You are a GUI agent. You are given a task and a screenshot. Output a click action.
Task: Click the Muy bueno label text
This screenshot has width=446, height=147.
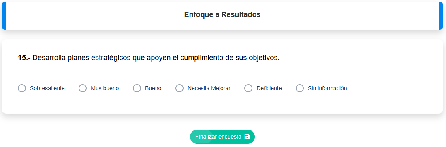(105, 89)
